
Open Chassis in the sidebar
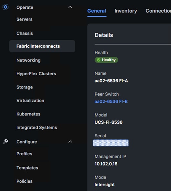coord(25,33)
